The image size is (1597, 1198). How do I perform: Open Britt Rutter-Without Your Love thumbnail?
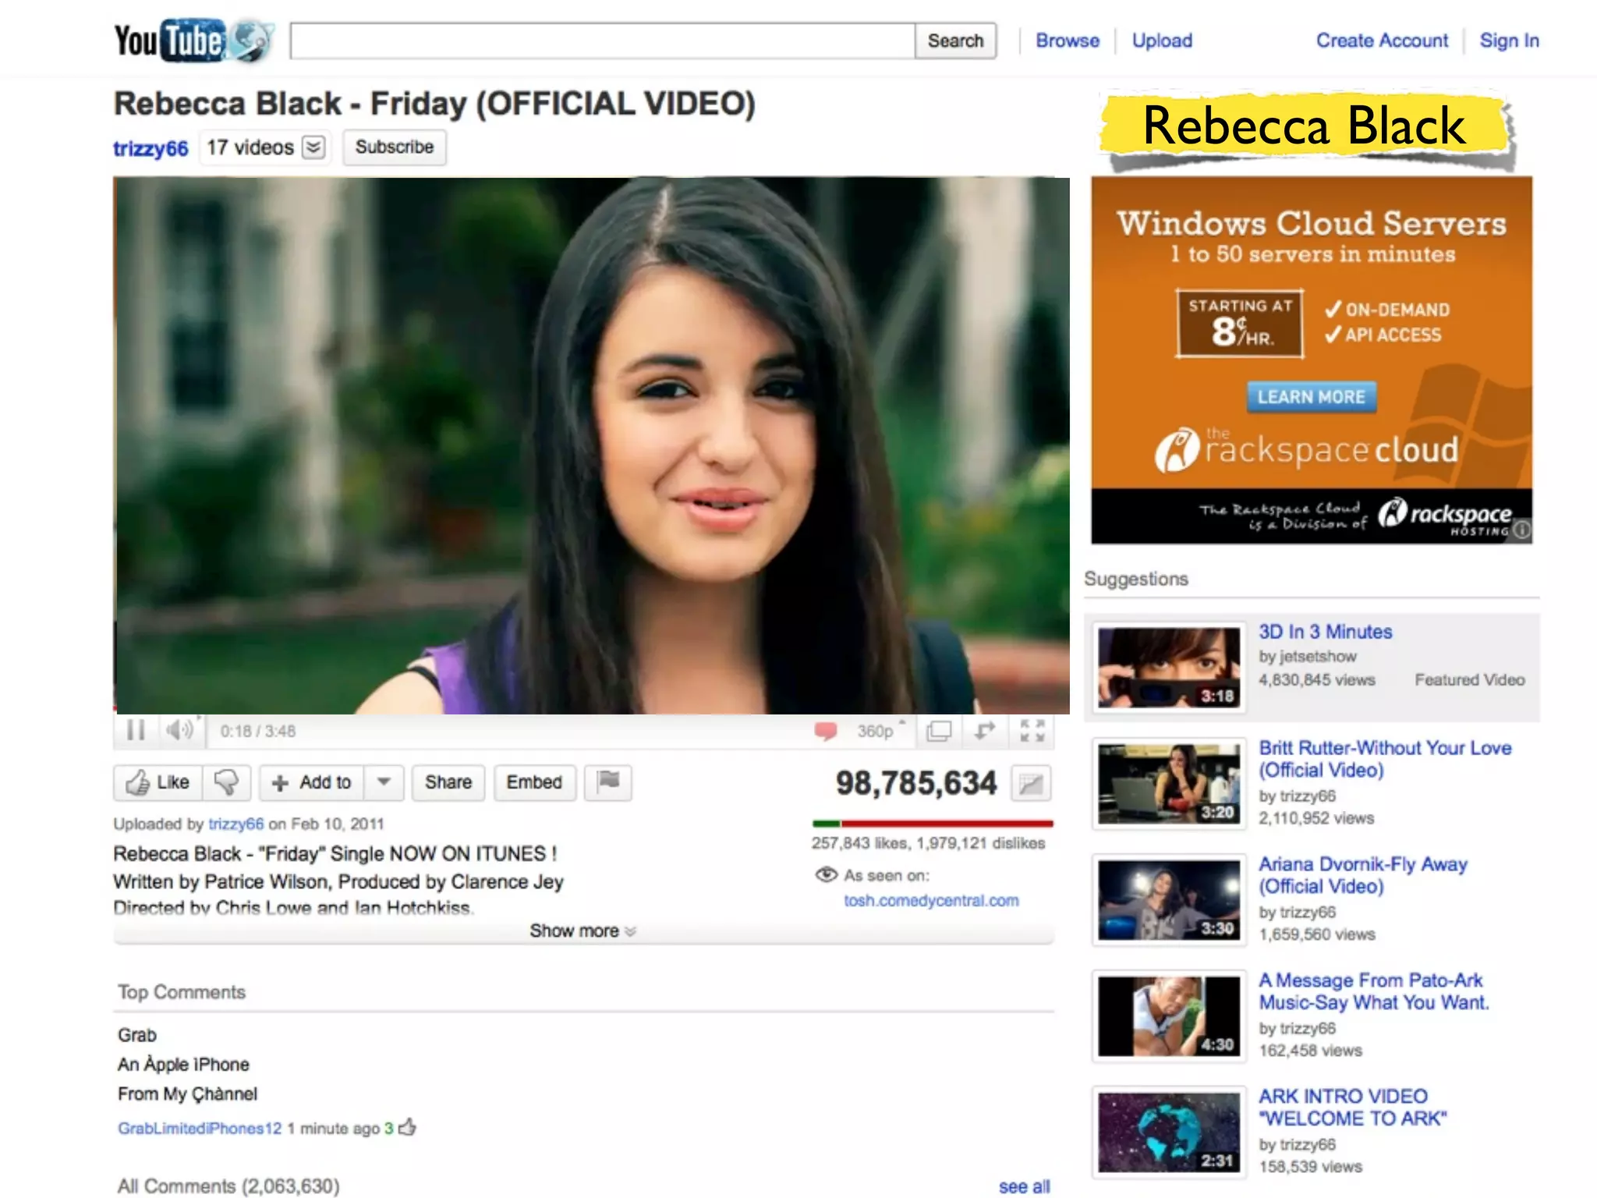tap(1169, 784)
